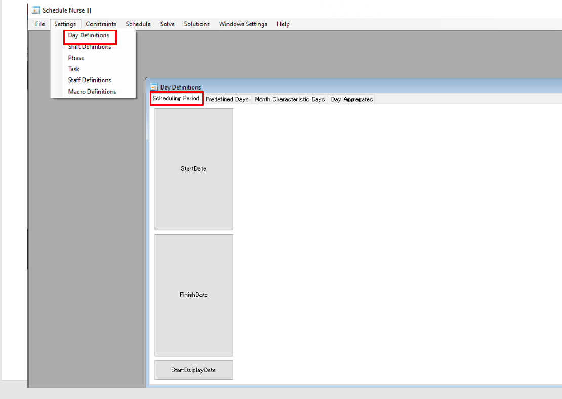
Task: Open the Solutions menu
Action: 197,24
